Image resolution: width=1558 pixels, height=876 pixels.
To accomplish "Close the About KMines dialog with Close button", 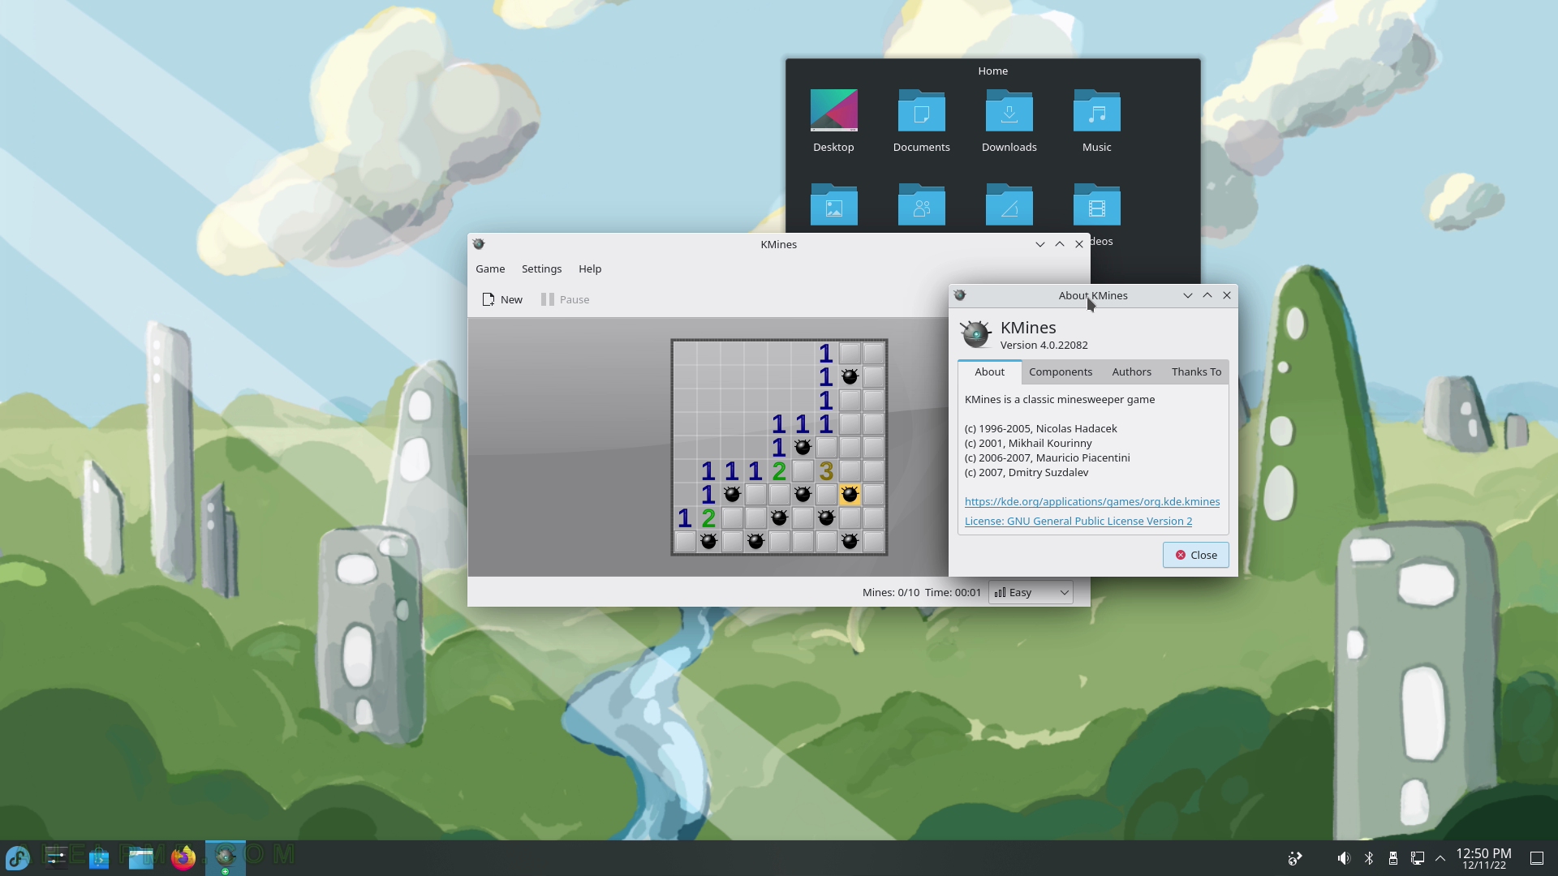I will click(x=1195, y=555).
